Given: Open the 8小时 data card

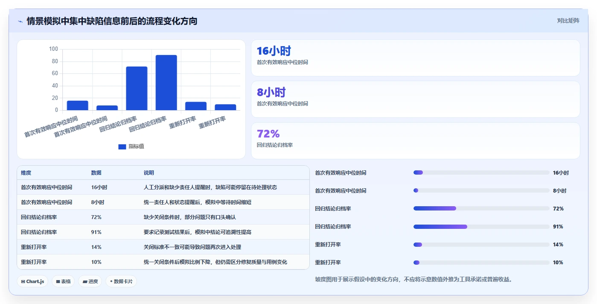Looking at the screenshot, I should tap(415, 99).
